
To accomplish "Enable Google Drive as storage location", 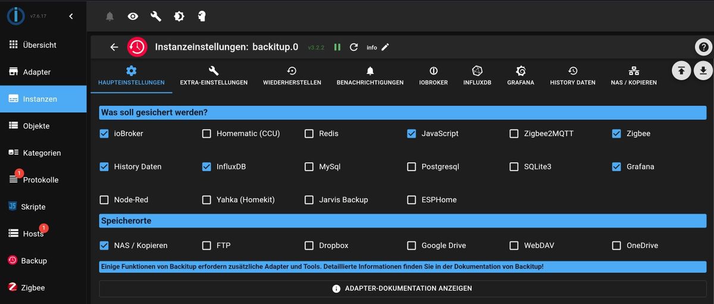I will pos(411,246).
